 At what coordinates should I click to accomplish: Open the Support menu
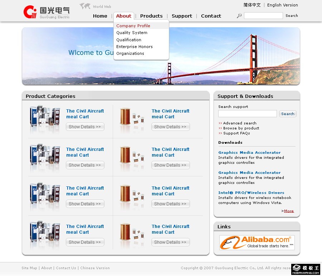[182, 16]
